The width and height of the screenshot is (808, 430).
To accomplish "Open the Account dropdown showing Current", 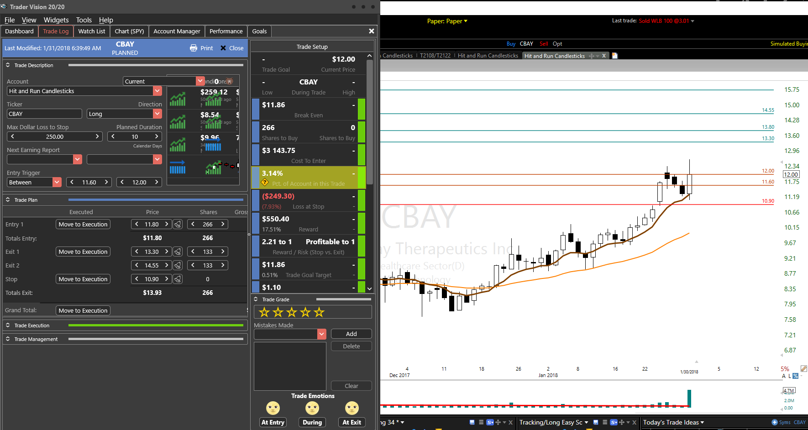I will pos(200,81).
